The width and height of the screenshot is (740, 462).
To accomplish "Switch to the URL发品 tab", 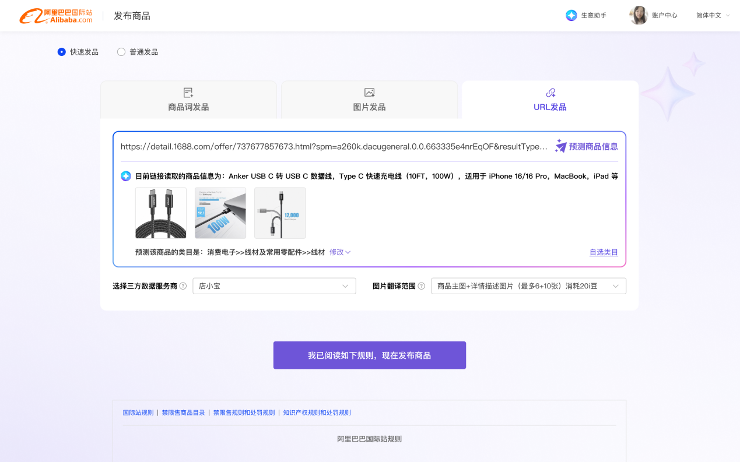I will [550, 100].
